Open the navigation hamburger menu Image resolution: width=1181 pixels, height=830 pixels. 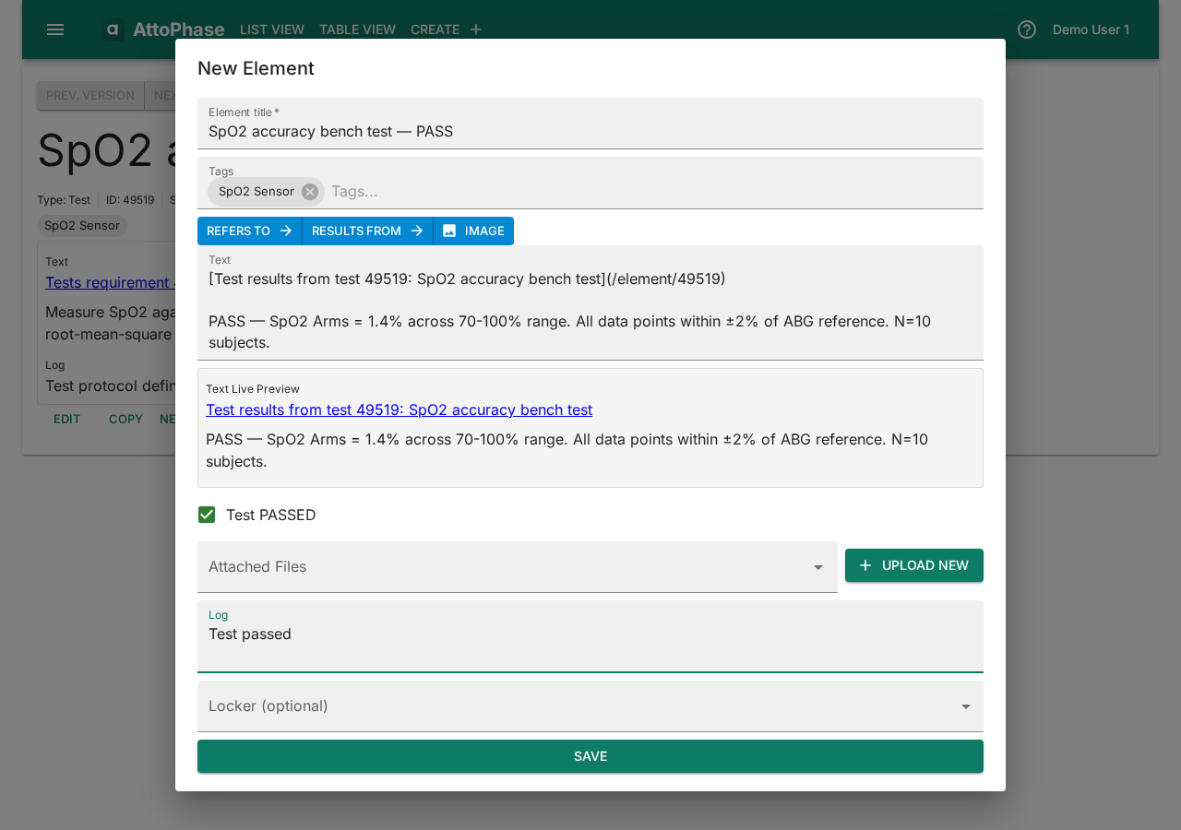point(55,30)
